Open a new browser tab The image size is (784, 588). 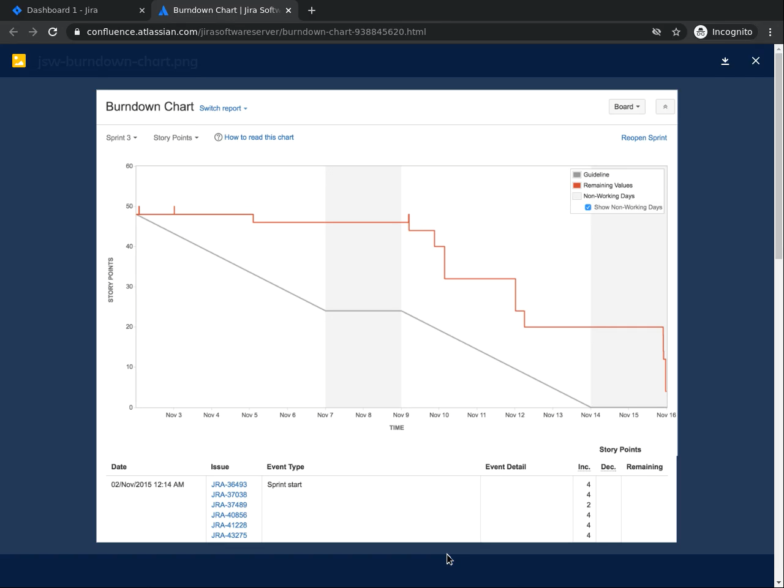click(x=312, y=10)
